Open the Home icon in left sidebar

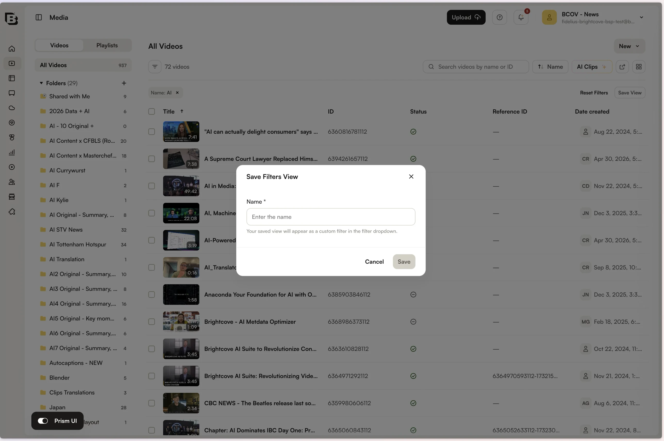[x=12, y=49]
